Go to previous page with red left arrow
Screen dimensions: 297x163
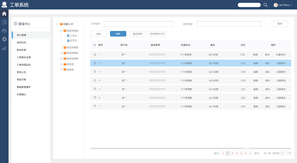(x=223, y=153)
